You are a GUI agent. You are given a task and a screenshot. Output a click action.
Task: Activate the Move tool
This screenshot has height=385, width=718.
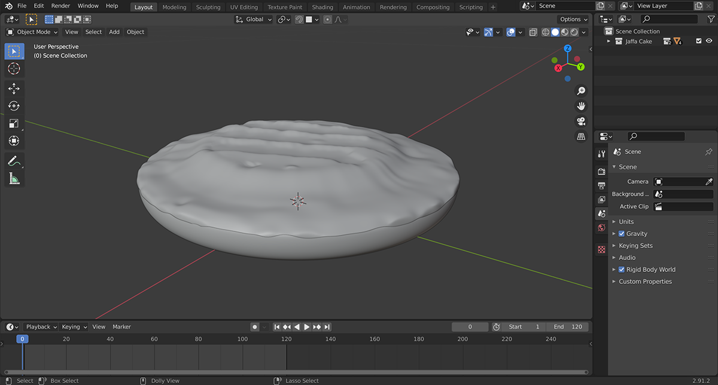click(x=14, y=88)
